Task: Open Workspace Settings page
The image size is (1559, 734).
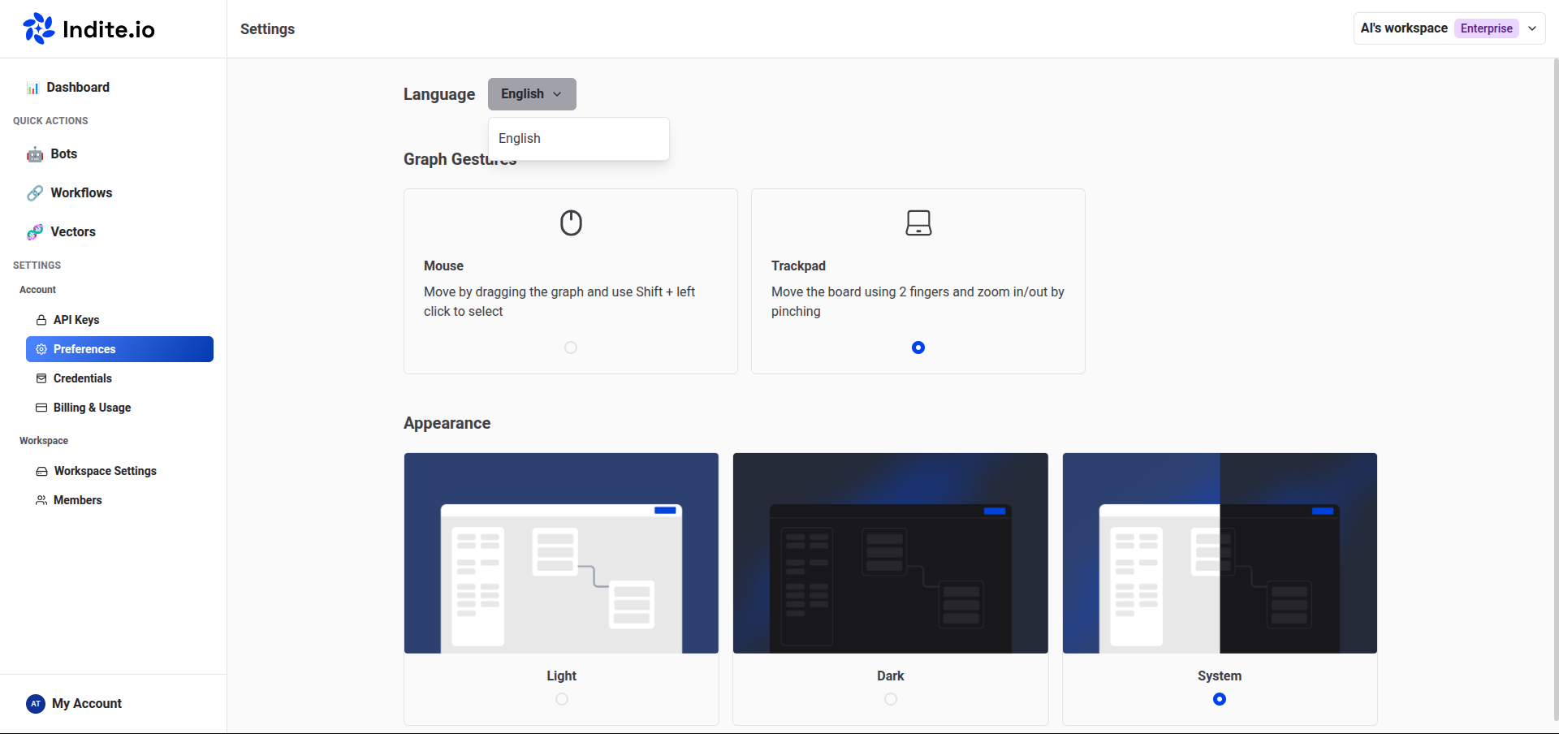Action: 105,471
